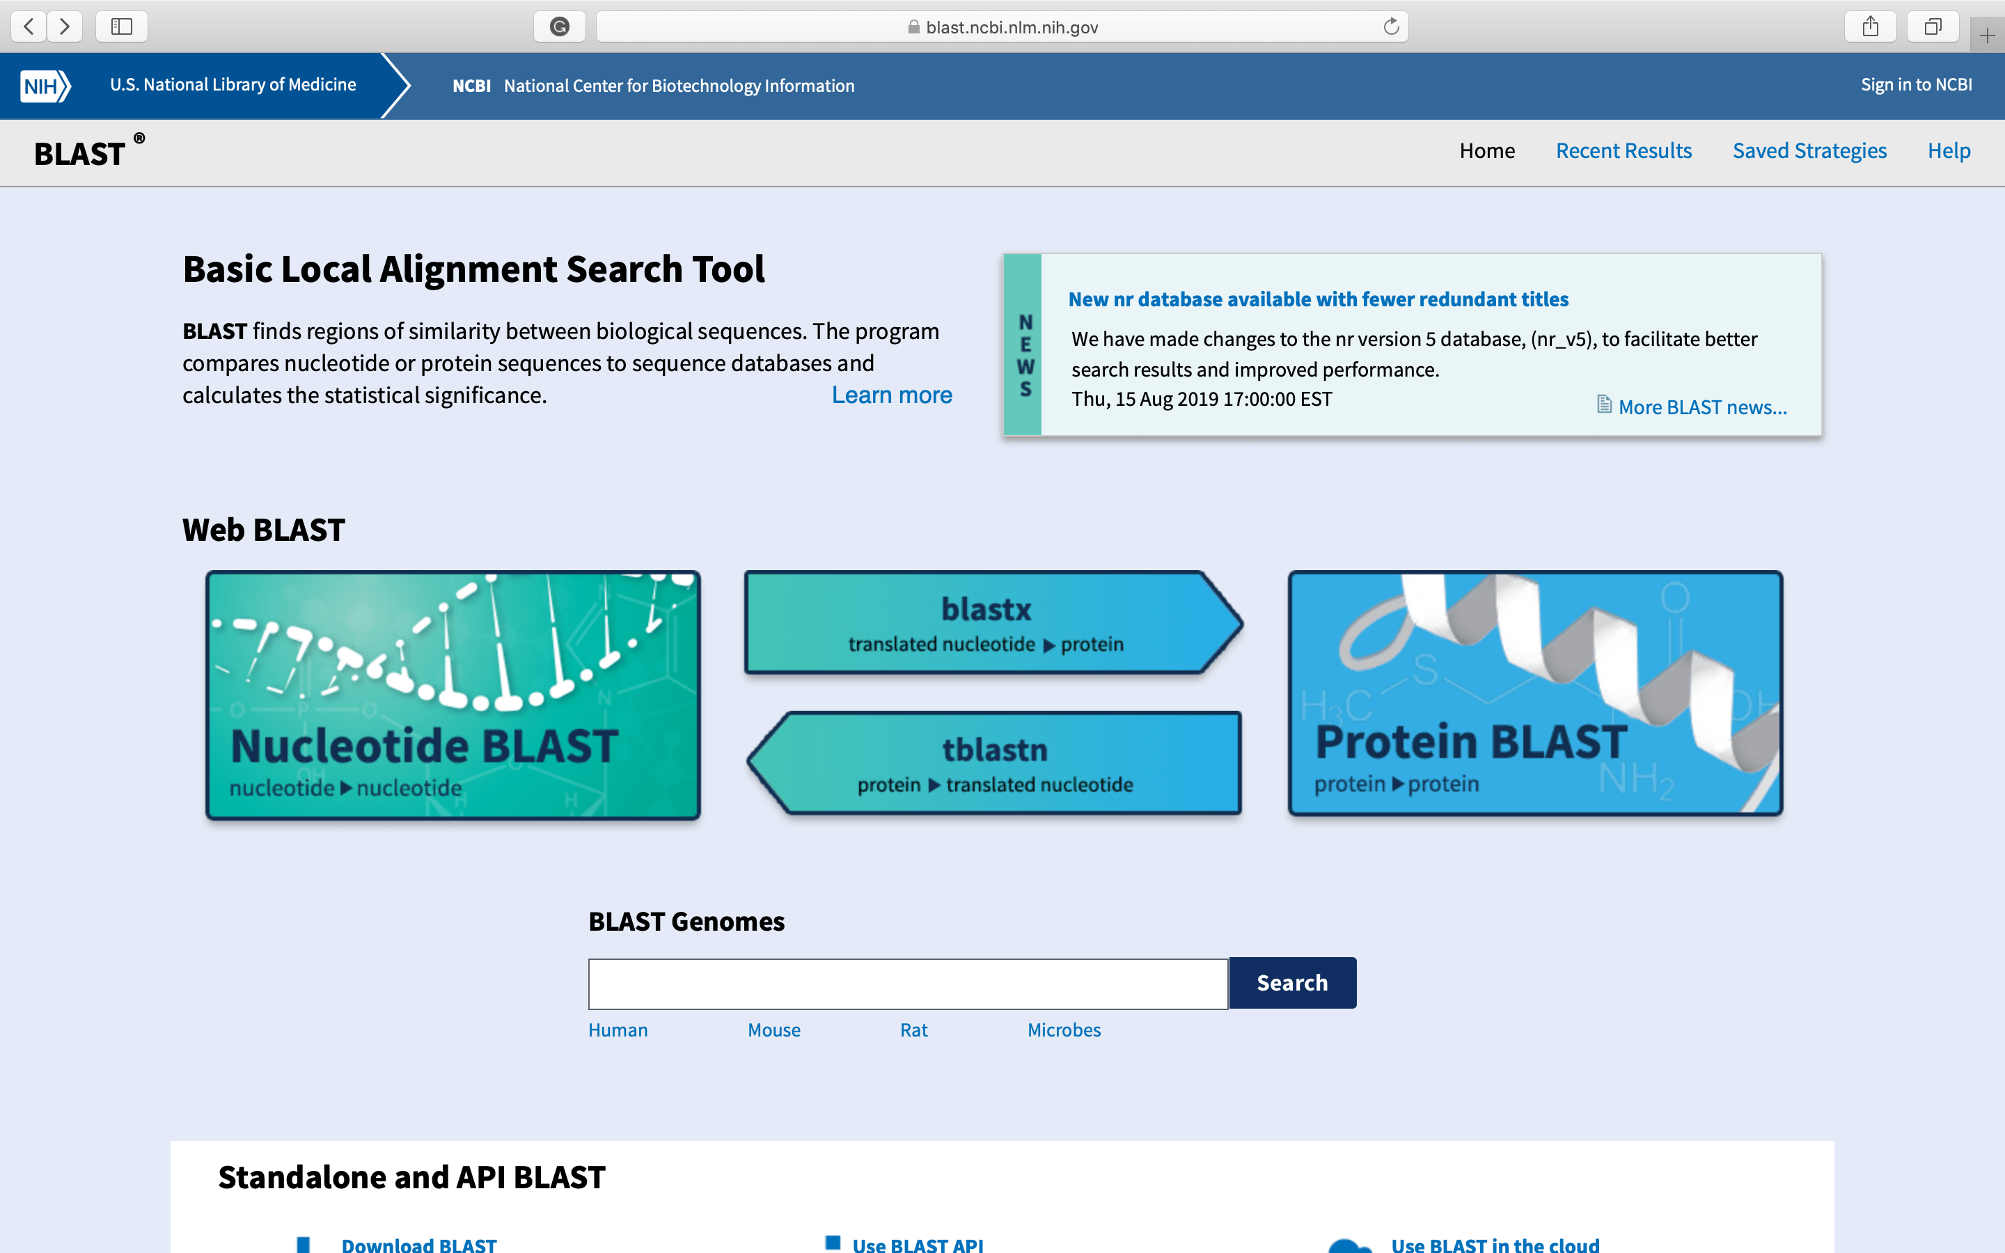Open the Recent Results menu item
Viewport: 2005px width, 1253px height.
[1623, 151]
